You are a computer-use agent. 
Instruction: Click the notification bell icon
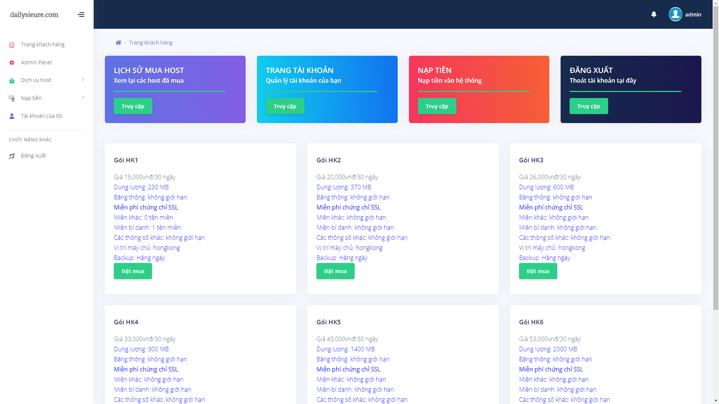pyautogui.click(x=653, y=14)
